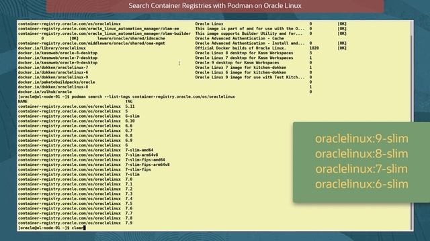Click description "Oracle Linux 9 image for use with Test Kitch..."
The width and height of the screenshot is (430, 241).
(250, 78)
